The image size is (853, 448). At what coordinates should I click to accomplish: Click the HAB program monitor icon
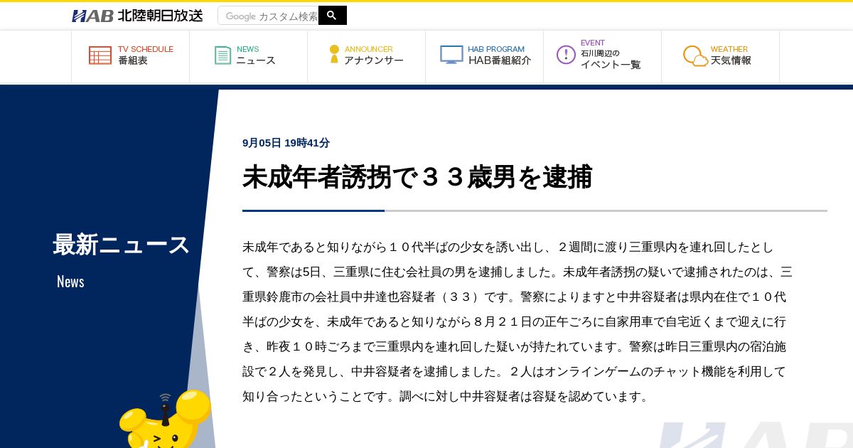451,55
